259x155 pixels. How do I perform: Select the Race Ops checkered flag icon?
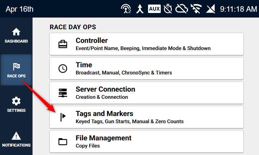[16, 67]
